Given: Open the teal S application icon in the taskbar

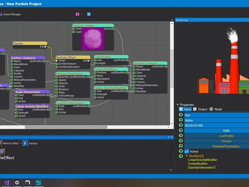Looking at the screenshot, I should 39,183.
